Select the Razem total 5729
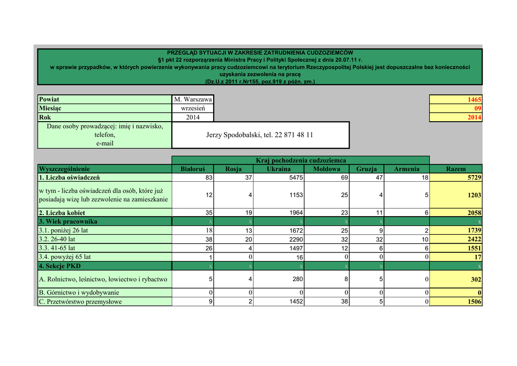The width and height of the screenshot is (517, 366). tap(455, 178)
